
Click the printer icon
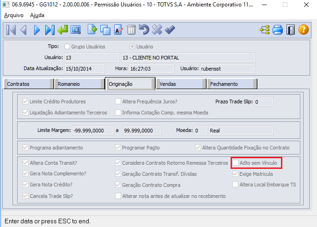pos(278,30)
